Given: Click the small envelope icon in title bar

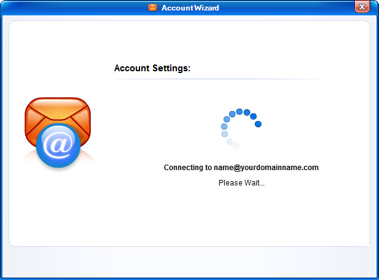Looking at the screenshot, I should pyautogui.click(x=152, y=7).
